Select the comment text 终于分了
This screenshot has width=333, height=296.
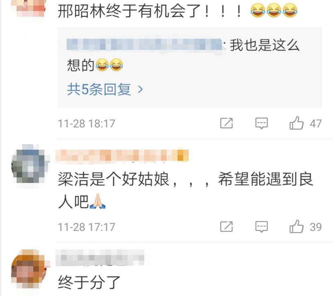[89, 282]
